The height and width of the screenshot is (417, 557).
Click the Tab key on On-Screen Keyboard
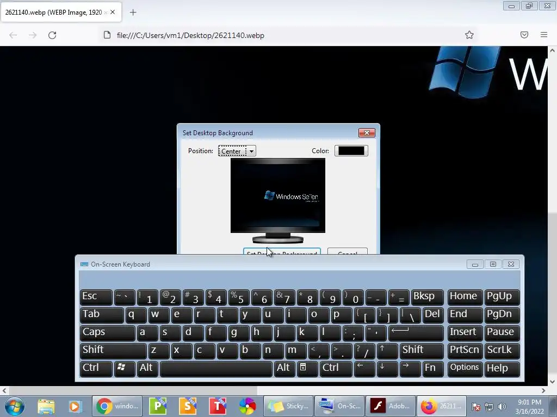[x=102, y=314]
